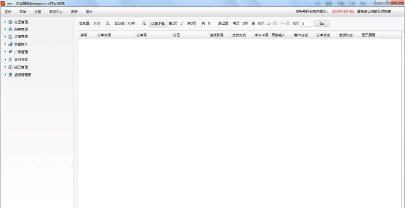Click the 发货状态 column header
Image resolution: width=405 pixels, height=208 pixels.
pos(349,35)
